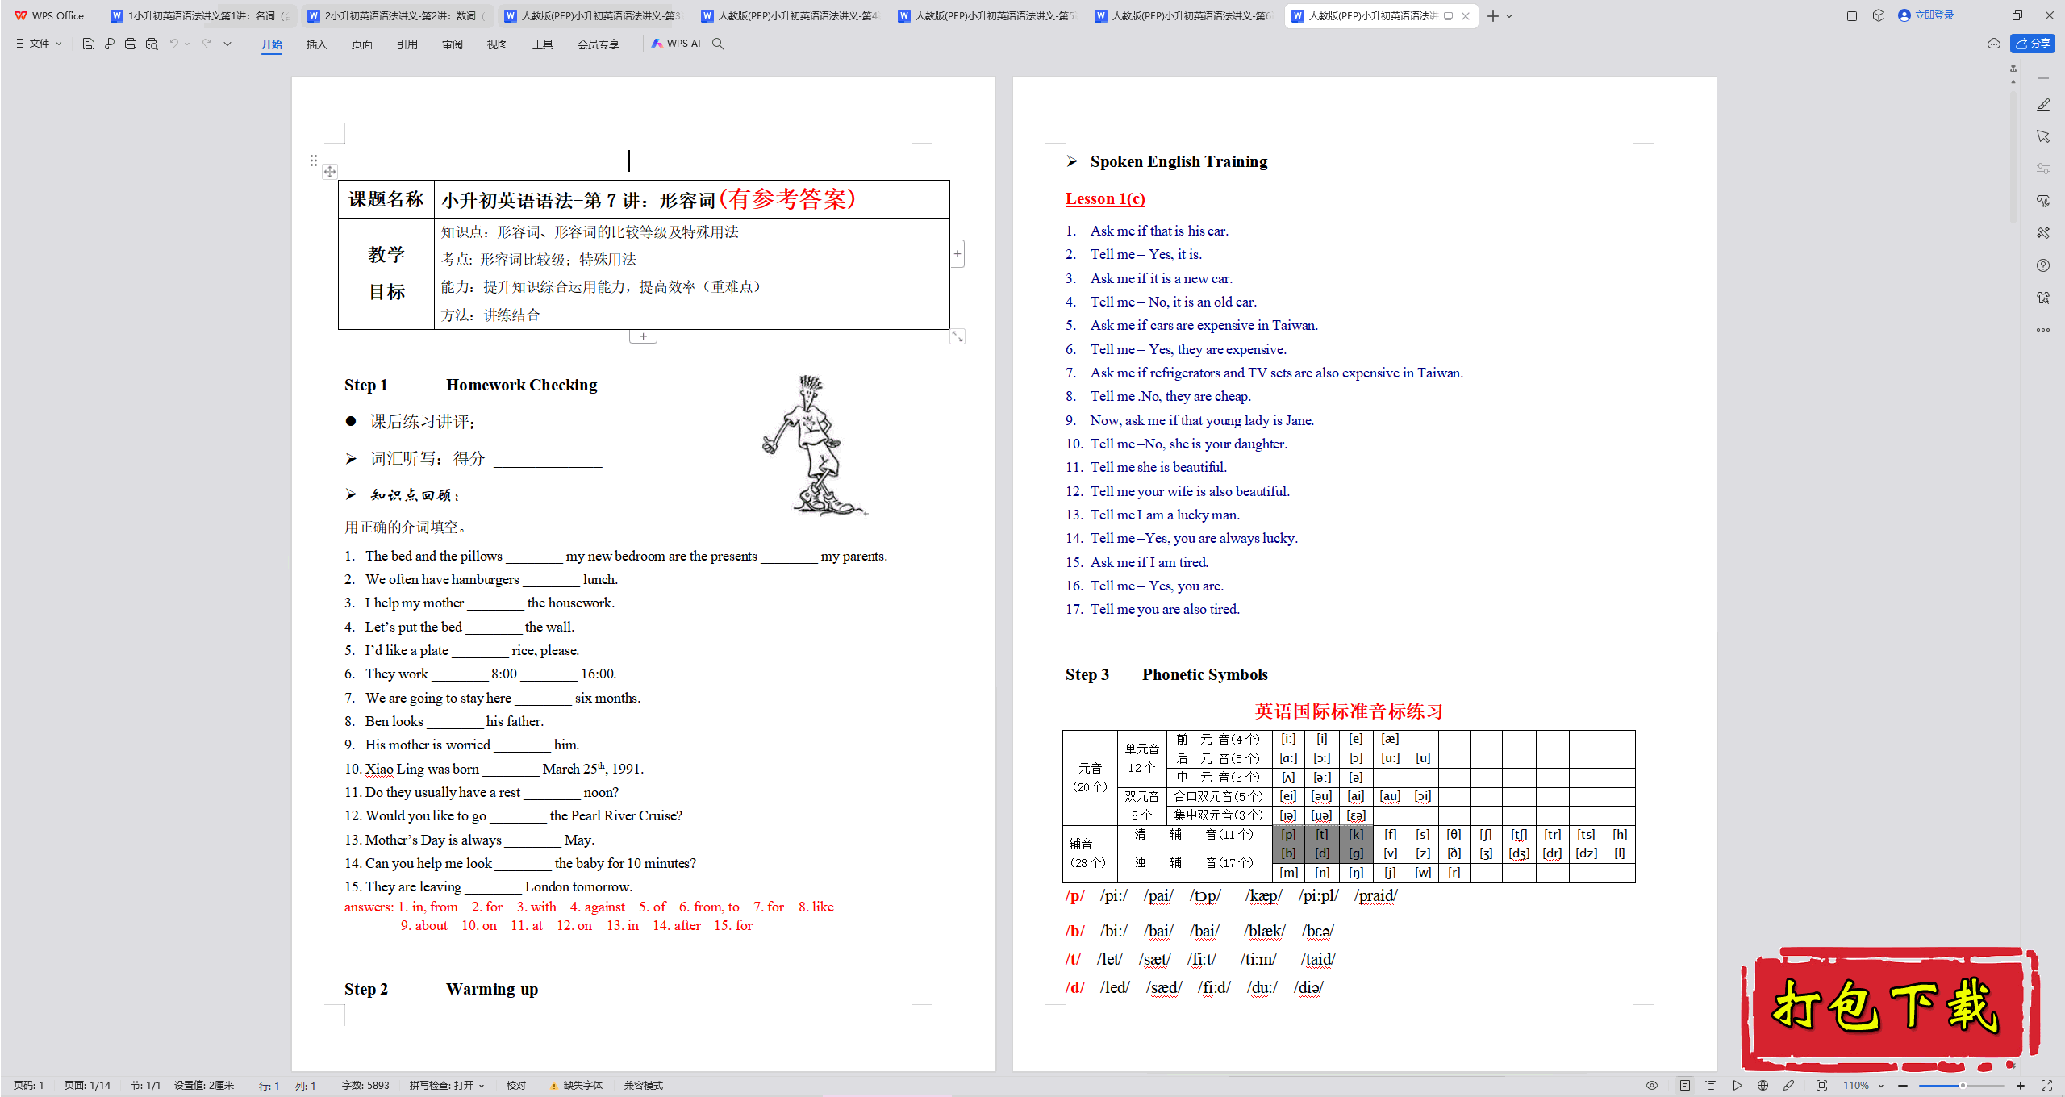Select the 开始 ribbon tab
Viewport: 2065px width, 1097px height.
(x=272, y=44)
